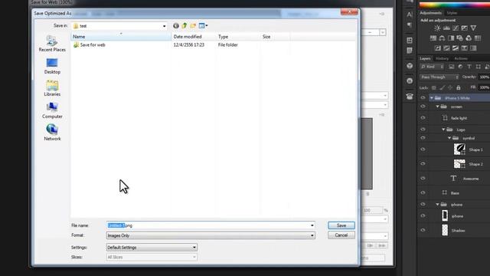Add a Photo Filter adjustment
490x276 pixels.
pos(459,38)
